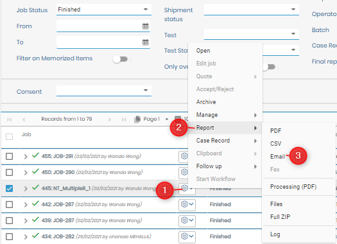The image size is (337, 244).
Task: Click gear icon for job 455: JOB-291
Action: 184,156
